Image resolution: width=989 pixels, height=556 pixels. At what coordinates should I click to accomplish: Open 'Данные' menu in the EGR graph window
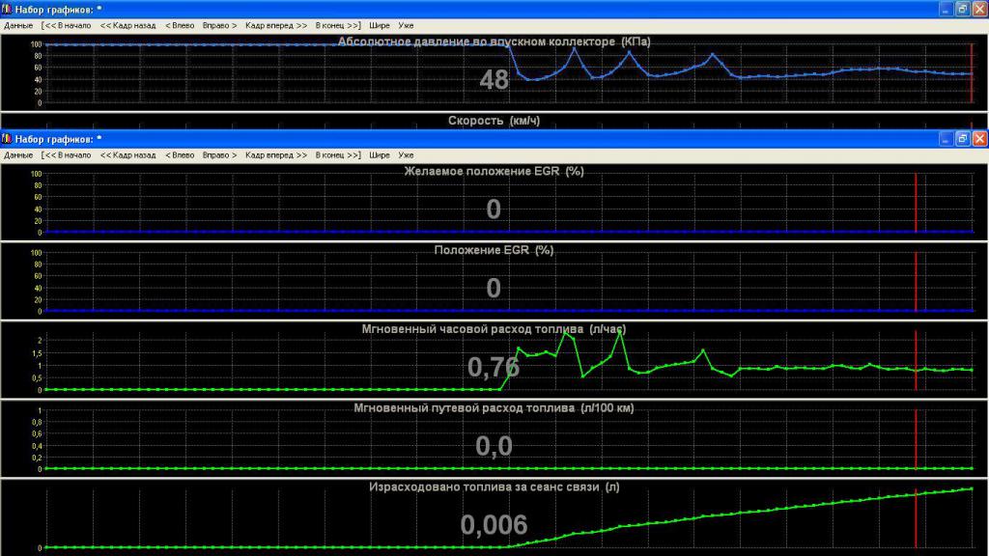(18, 154)
